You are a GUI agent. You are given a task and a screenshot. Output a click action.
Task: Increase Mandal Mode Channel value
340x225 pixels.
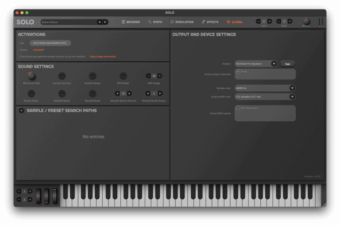point(129,93)
